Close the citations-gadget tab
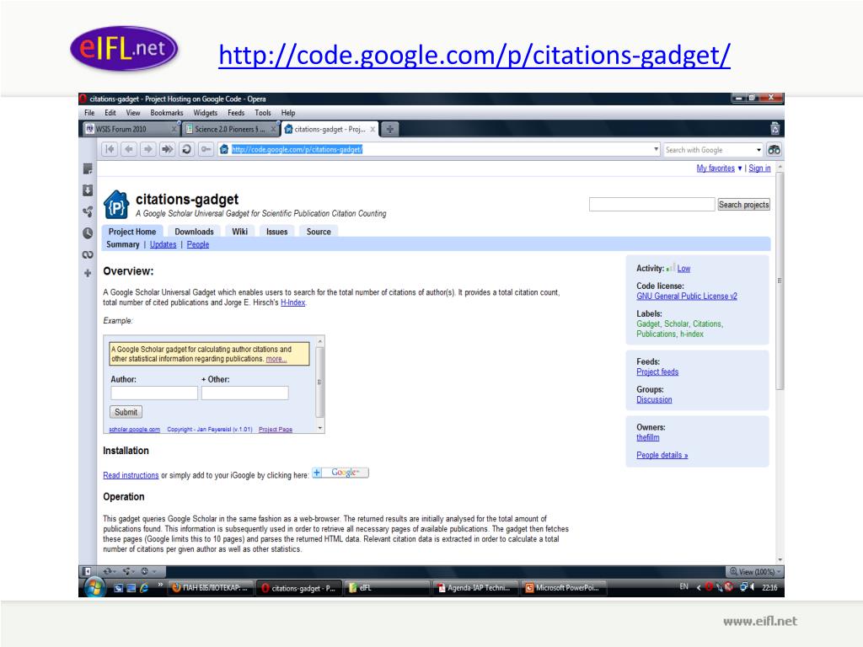Image resolution: width=863 pixels, height=647 pixels. click(373, 129)
